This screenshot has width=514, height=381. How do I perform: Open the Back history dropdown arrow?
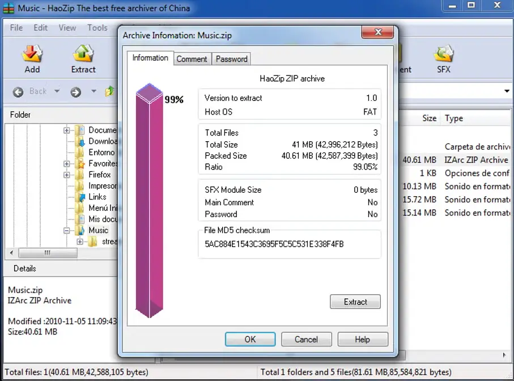point(57,91)
